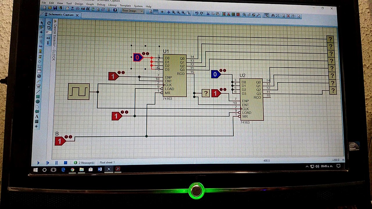The width and height of the screenshot is (372, 209).
Task: Expand the Base Design dropdown
Action: coord(133,11)
